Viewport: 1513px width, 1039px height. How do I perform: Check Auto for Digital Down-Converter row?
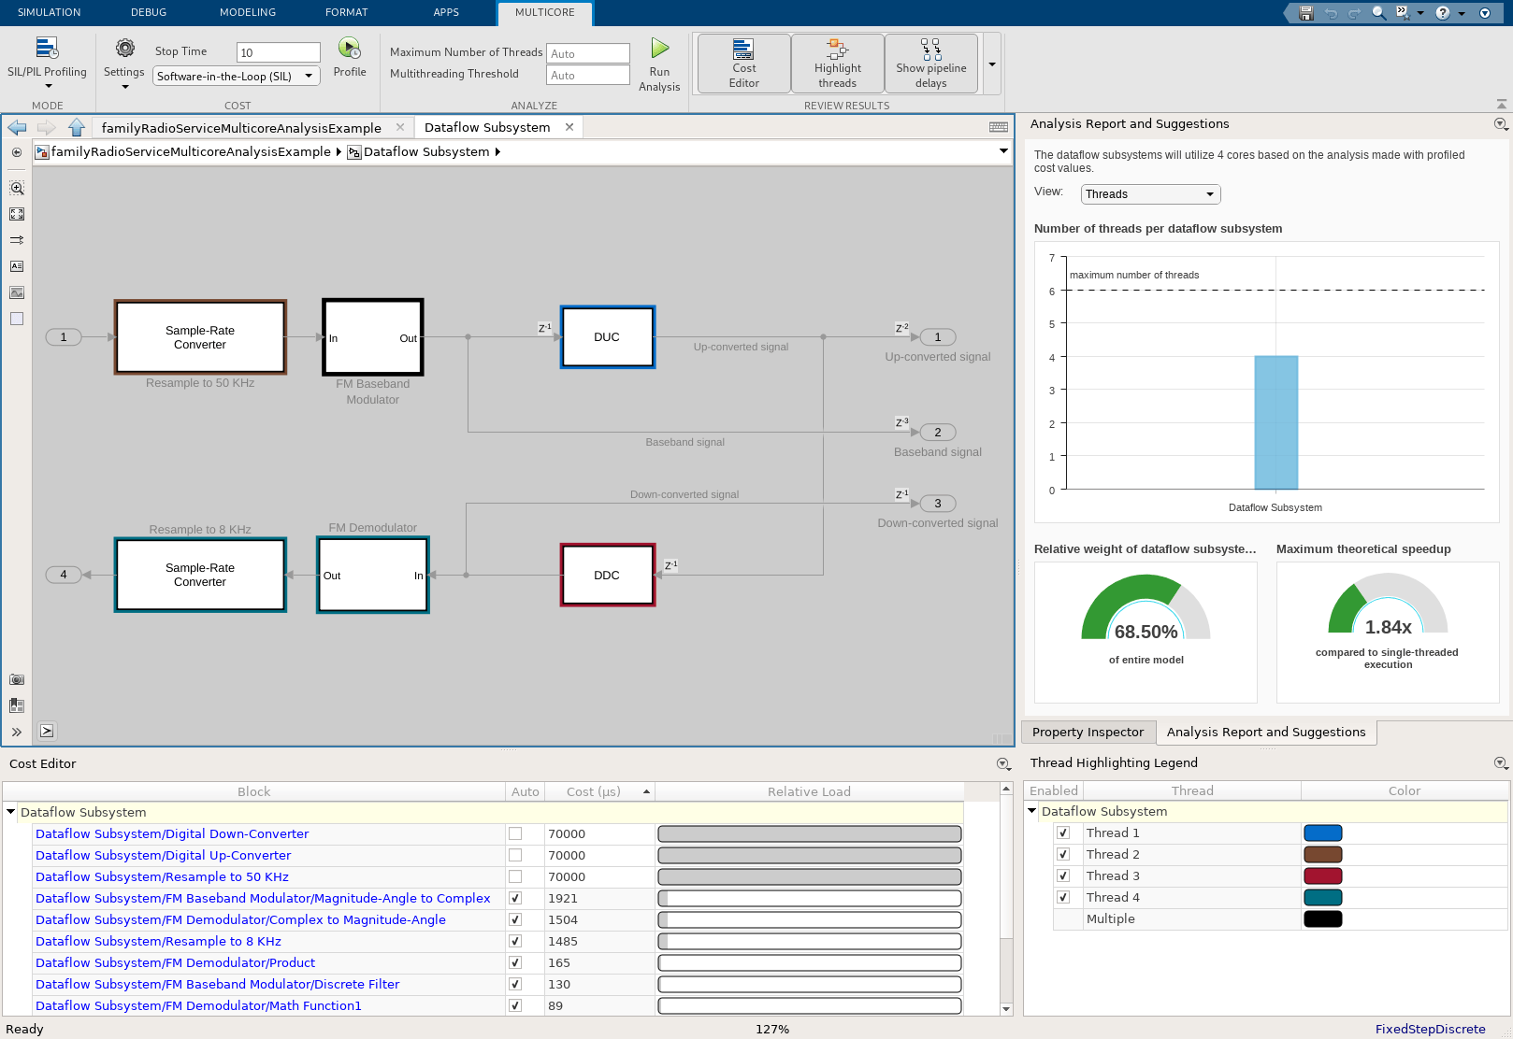(x=515, y=833)
